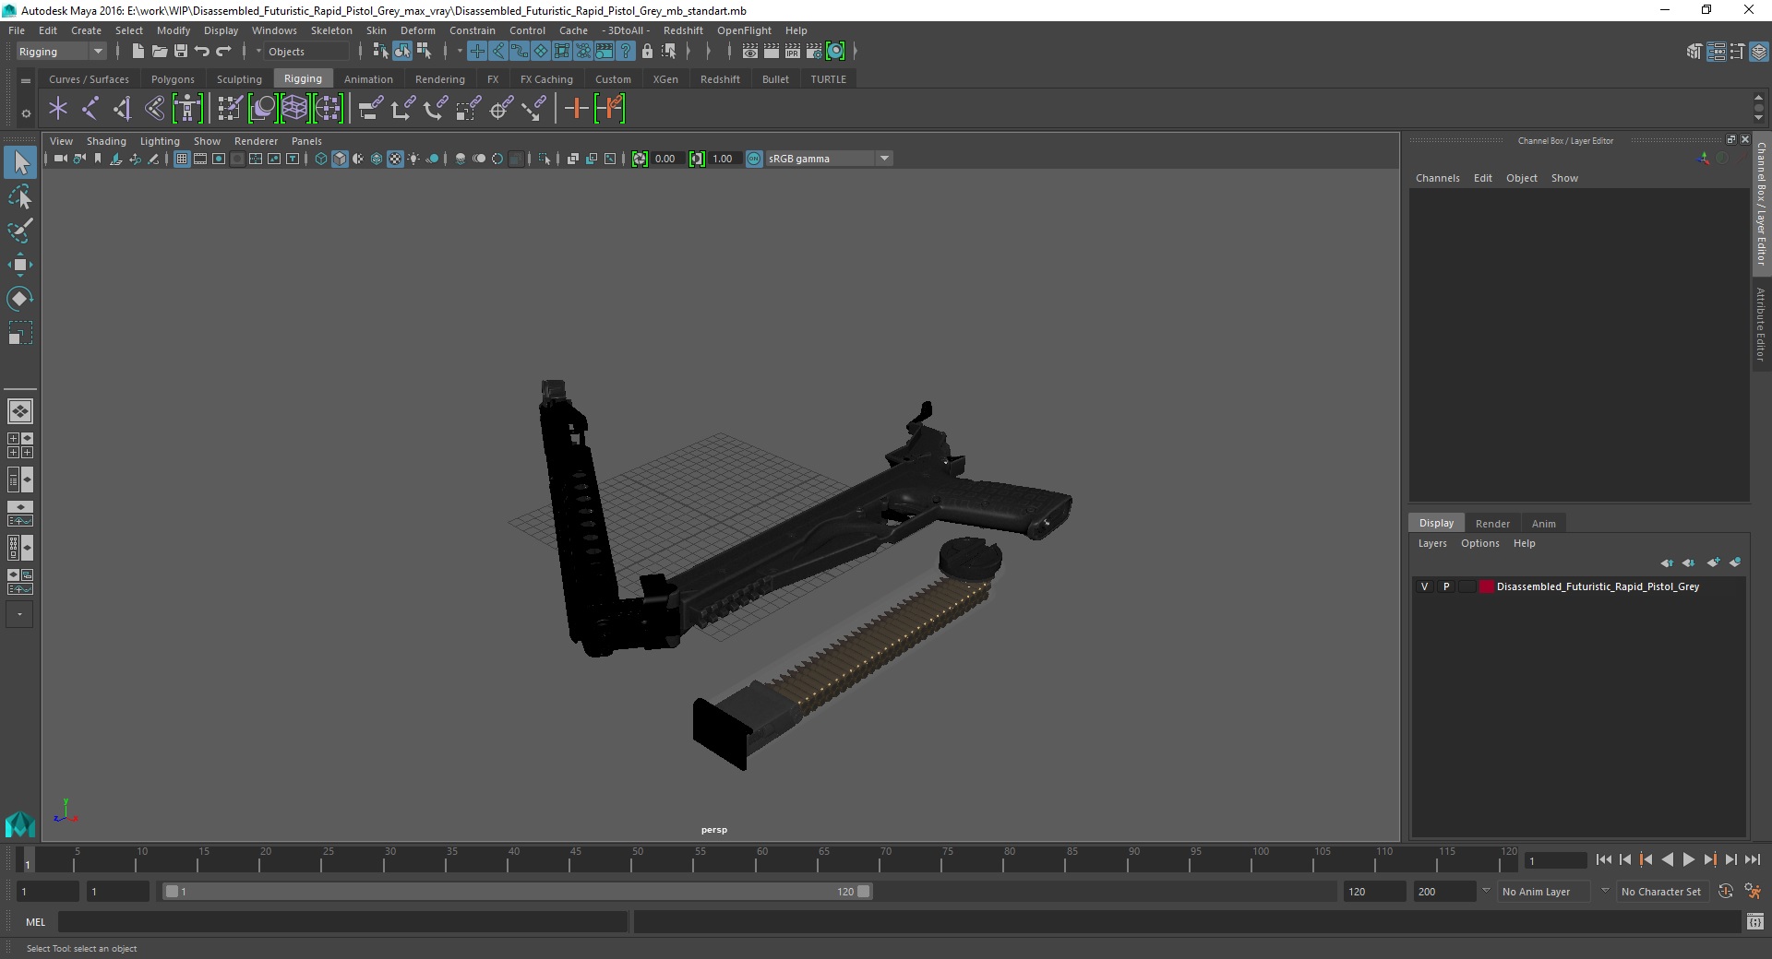This screenshot has height=959, width=1772.
Task: Activate the Move tool in toolbox
Action: click(x=20, y=265)
